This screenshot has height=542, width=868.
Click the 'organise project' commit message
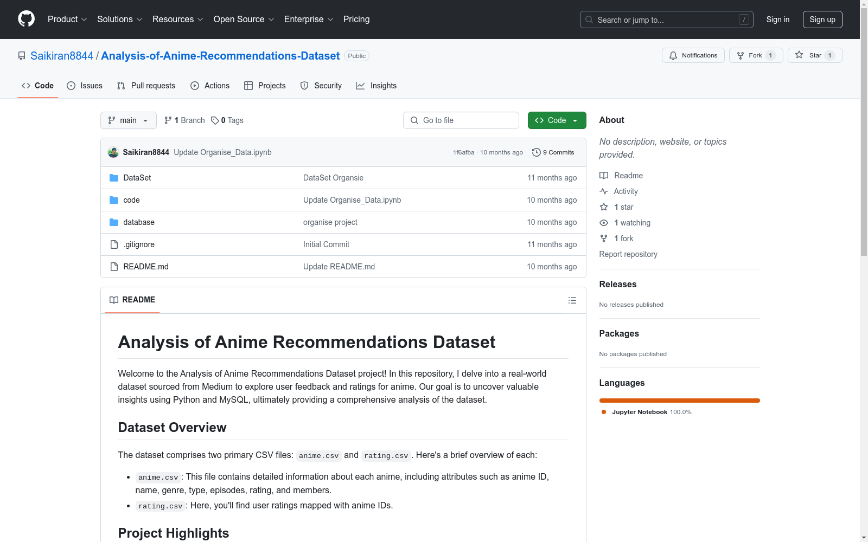pos(330,222)
